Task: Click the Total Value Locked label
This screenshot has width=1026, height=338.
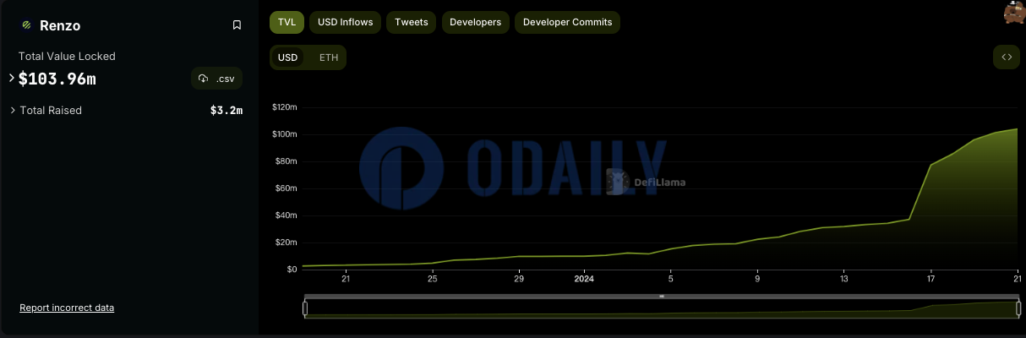Action: click(x=67, y=56)
